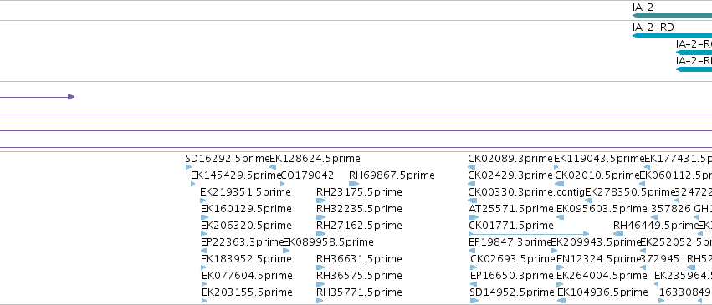Click the CK01771.5prime long alignment line
This screenshot has height=305, width=712.
[x=529, y=234]
